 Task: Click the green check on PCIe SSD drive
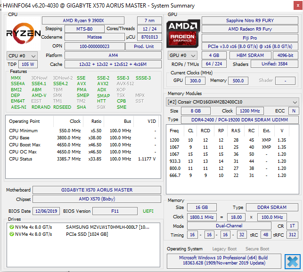pos(11,234)
